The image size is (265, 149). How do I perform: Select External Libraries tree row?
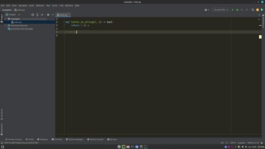tap(19, 26)
